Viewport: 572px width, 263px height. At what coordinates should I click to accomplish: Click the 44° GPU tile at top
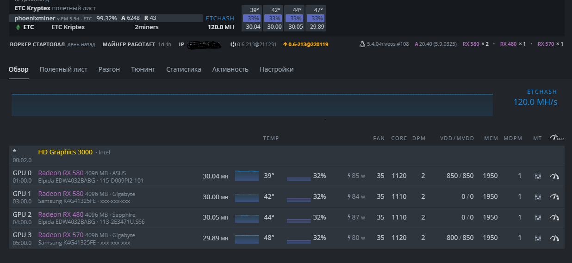click(295, 18)
